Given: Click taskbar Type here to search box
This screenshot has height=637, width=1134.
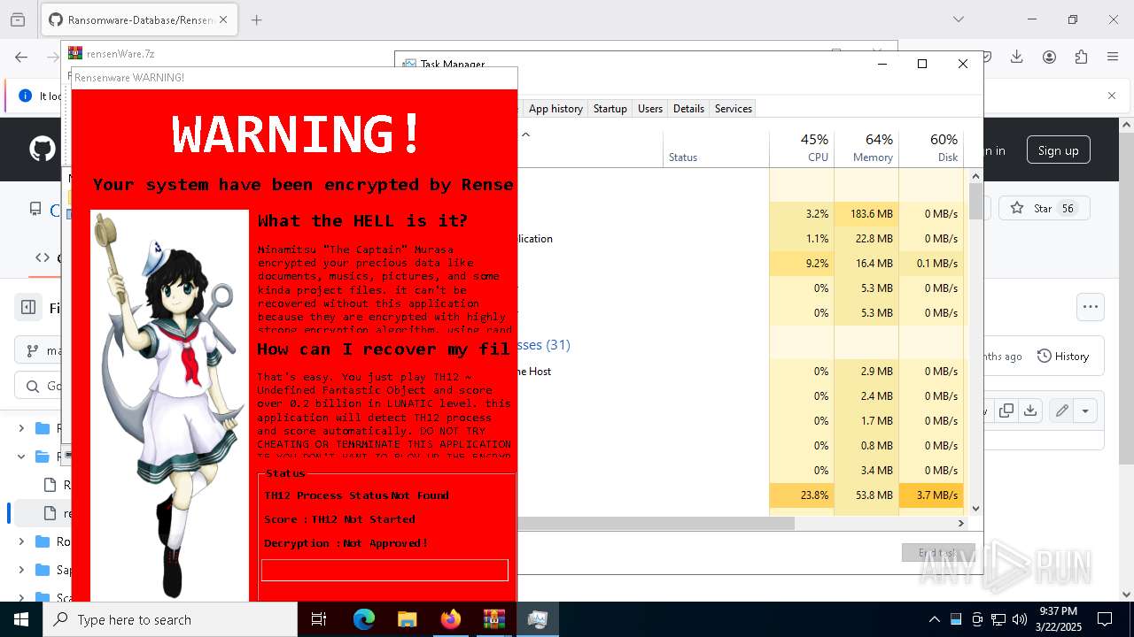Looking at the screenshot, I should pos(170,619).
